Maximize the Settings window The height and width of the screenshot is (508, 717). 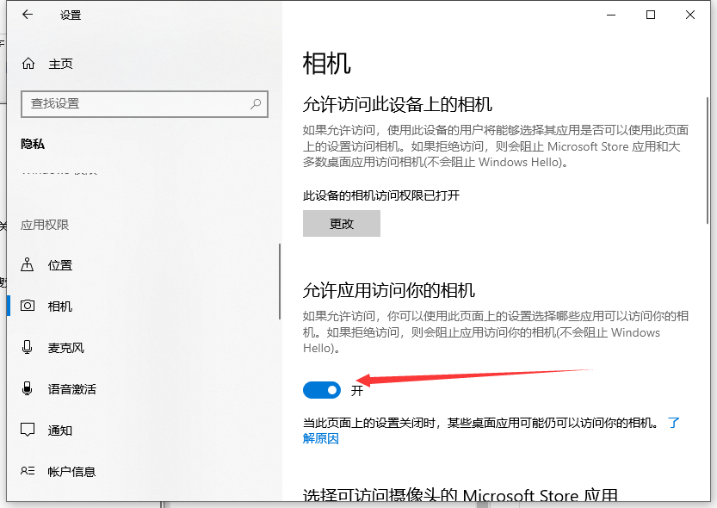[651, 15]
